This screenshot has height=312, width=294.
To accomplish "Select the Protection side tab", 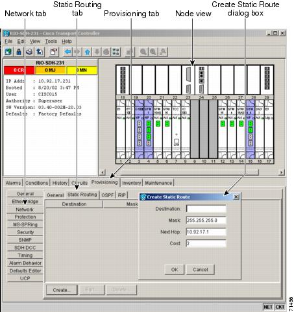I will pos(25,217).
